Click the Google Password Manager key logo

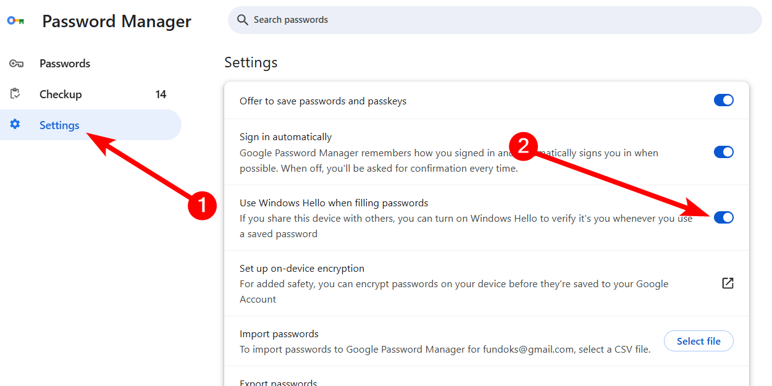pyautogui.click(x=15, y=20)
